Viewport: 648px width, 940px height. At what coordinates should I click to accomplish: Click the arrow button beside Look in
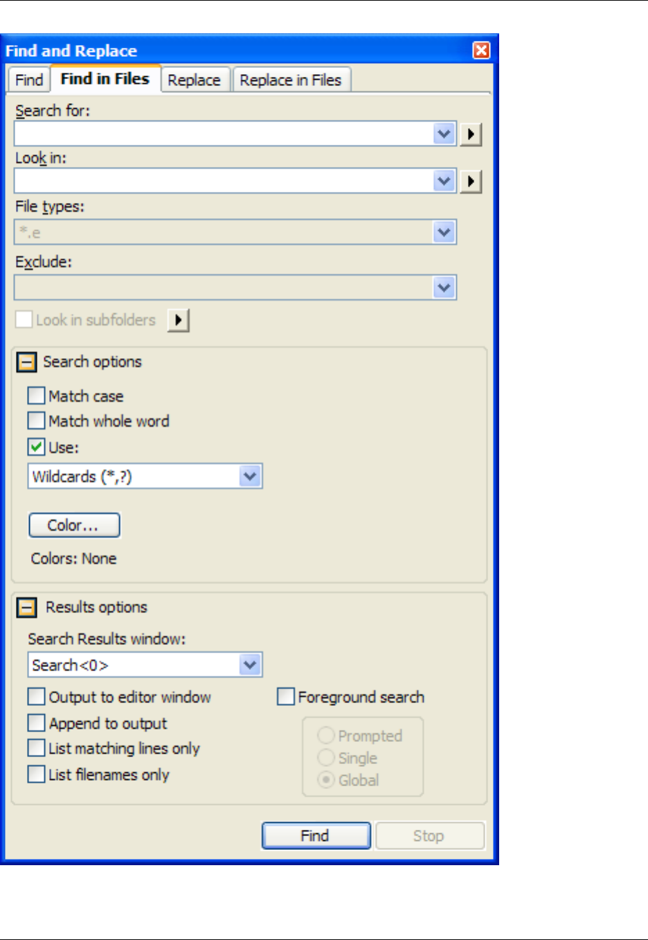tap(471, 181)
